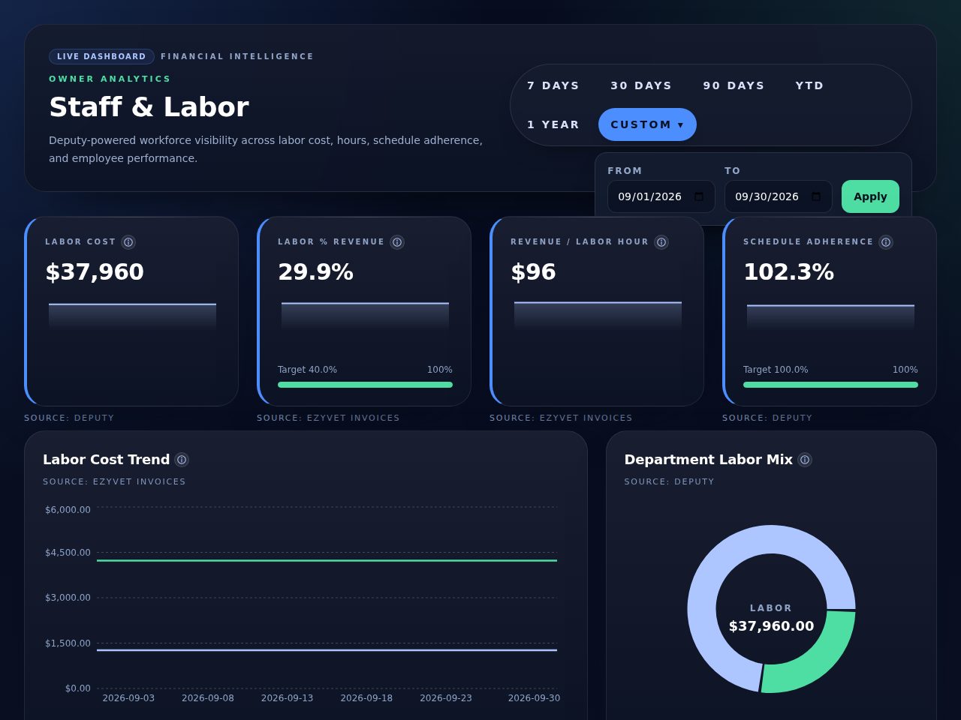Switch to 90 Days range
Image resolution: width=961 pixels, height=720 pixels.
tap(734, 85)
